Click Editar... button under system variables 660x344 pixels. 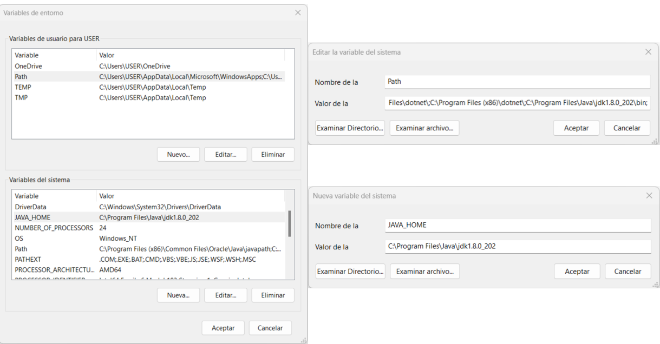point(225,295)
